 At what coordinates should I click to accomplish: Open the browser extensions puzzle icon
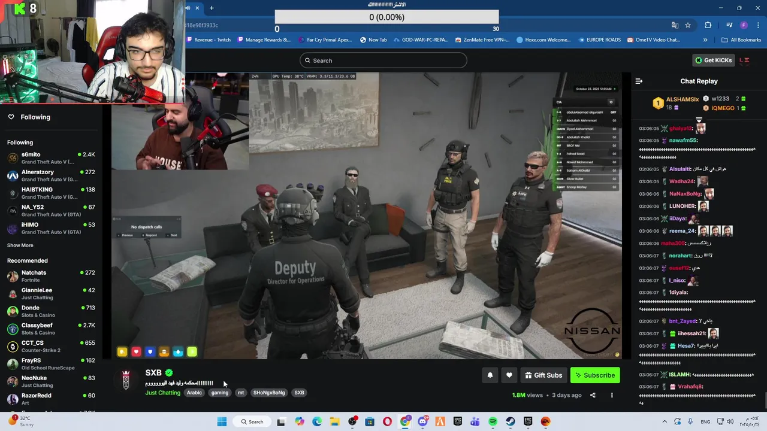click(x=708, y=25)
